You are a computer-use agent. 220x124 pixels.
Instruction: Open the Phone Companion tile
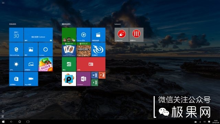[x=31, y=64]
